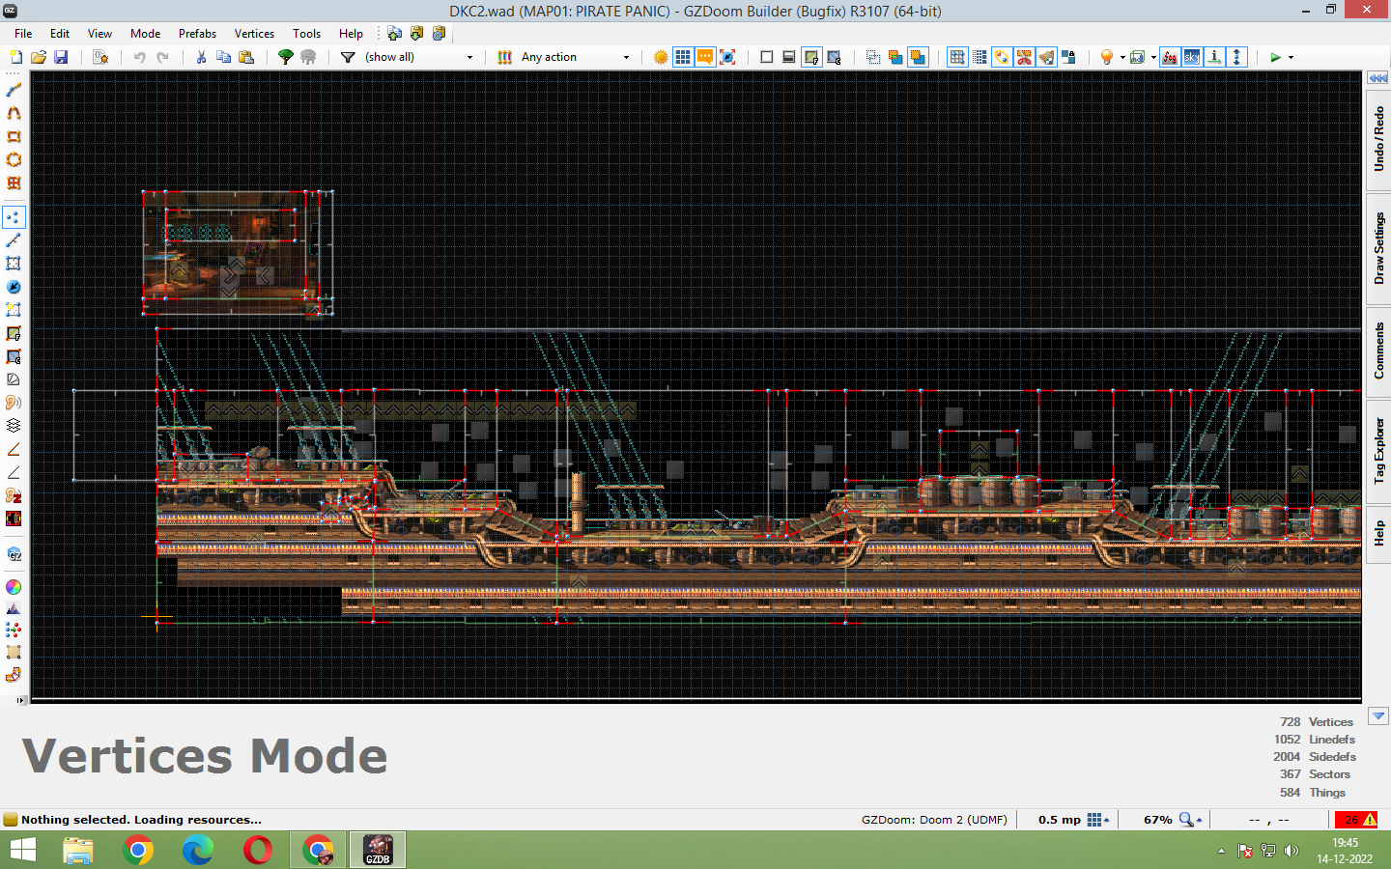Click the New Map icon
This screenshot has width=1391, height=869.
15,57
